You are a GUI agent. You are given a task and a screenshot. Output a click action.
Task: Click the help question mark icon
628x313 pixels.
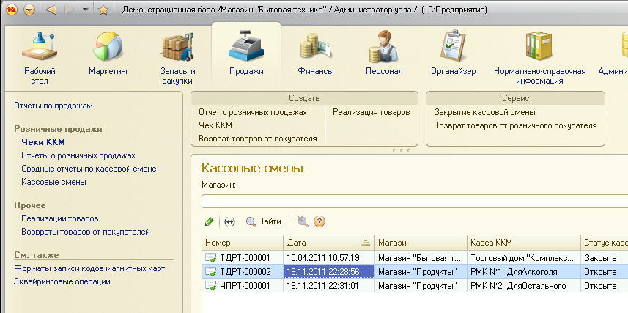(319, 221)
